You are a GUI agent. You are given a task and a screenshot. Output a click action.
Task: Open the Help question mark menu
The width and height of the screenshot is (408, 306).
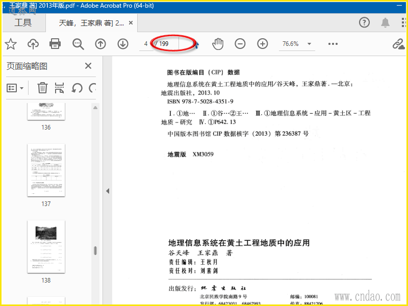(364, 22)
